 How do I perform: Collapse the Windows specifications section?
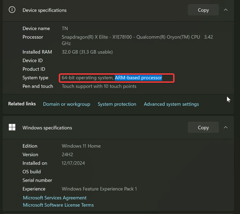point(226,127)
